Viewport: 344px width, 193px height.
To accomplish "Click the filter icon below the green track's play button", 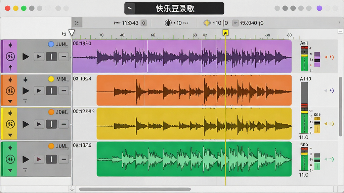I will tap(25, 170).
